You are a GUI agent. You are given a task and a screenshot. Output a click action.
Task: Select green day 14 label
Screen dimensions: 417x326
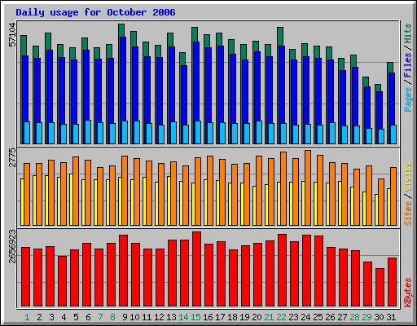pyautogui.click(x=183, y=317)
